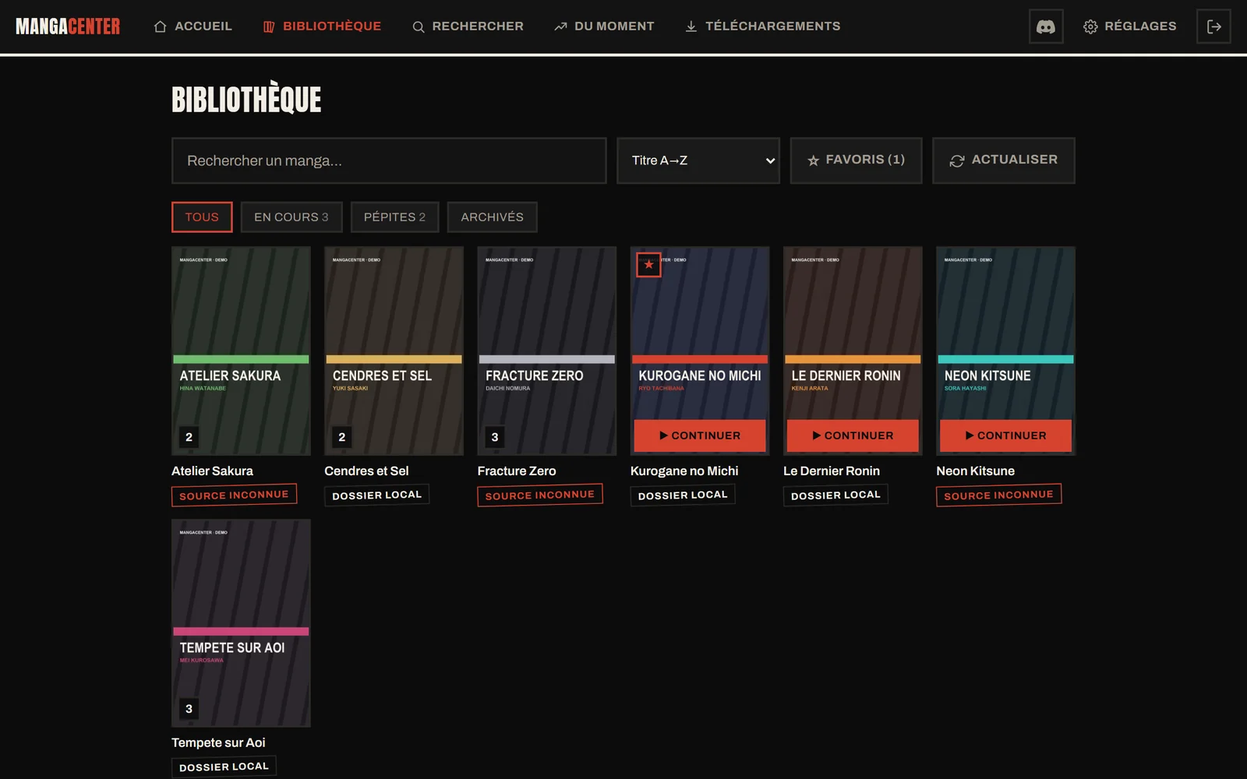Click Dossier local badge under Cendres et Sel

coord(376,495)
